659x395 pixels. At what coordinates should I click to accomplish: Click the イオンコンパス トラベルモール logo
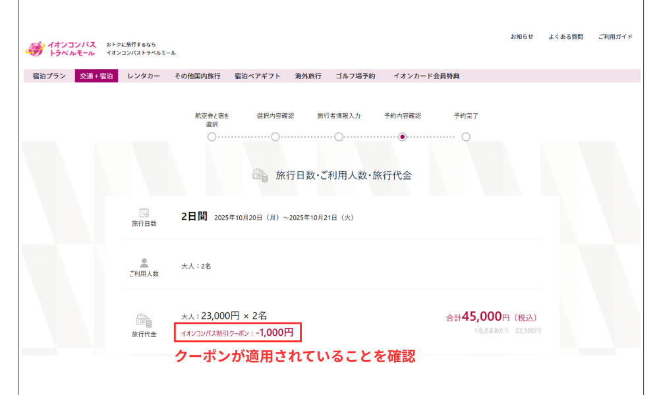[x=61, y=49]
